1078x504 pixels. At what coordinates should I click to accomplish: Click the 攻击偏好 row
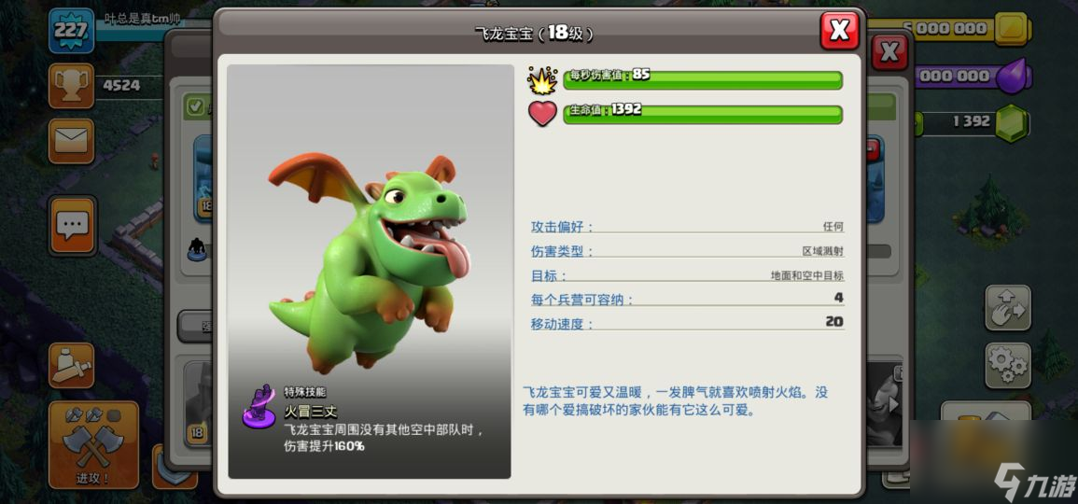(x=687, y=227)
